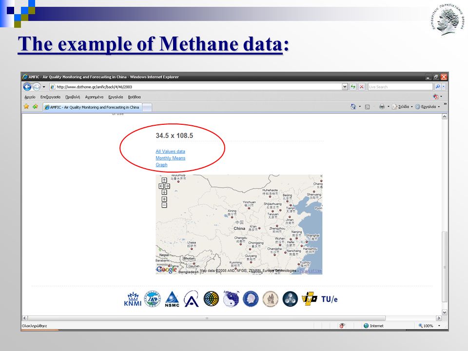The height and width of the screenshot is (351, 468).
Task: Refresh the page with the green arrows icon
Action: pyautogui.click(x=353, y=87)
